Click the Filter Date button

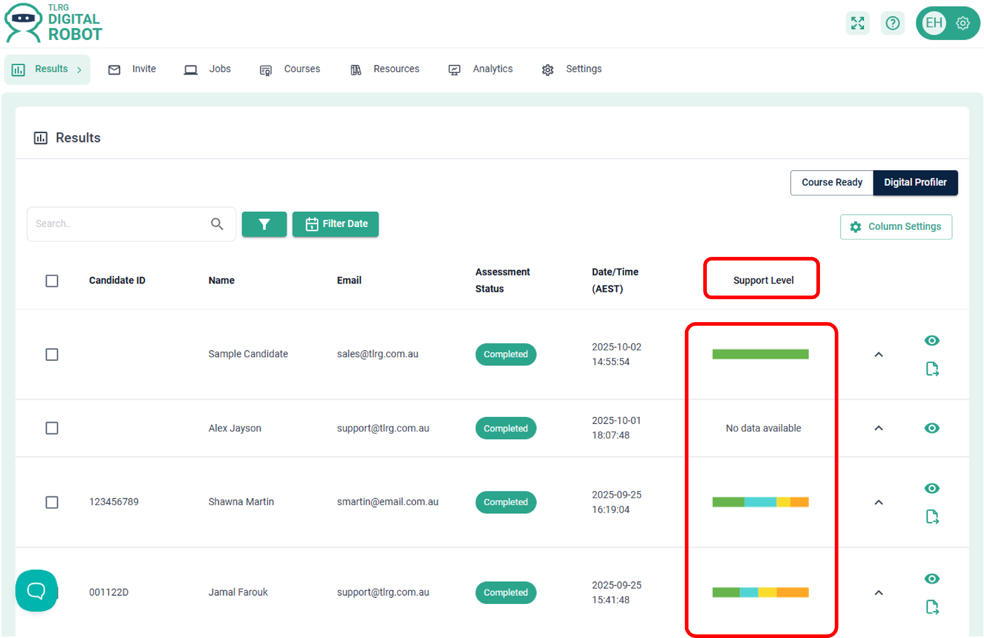coord(335,224)
